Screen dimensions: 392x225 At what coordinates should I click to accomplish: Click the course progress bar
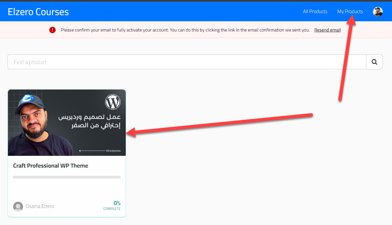[x=67, y=177]
